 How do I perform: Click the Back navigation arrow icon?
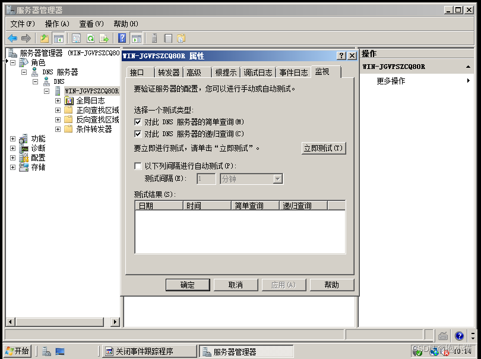point(11,37)
